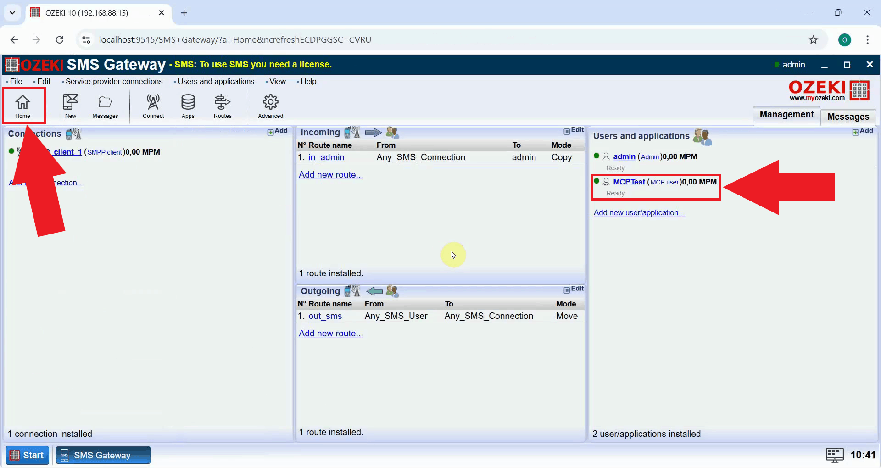The height and width of the screenshot is (468, 881).
Task: Expand the Users and applications menu
Action: (216, 81)
